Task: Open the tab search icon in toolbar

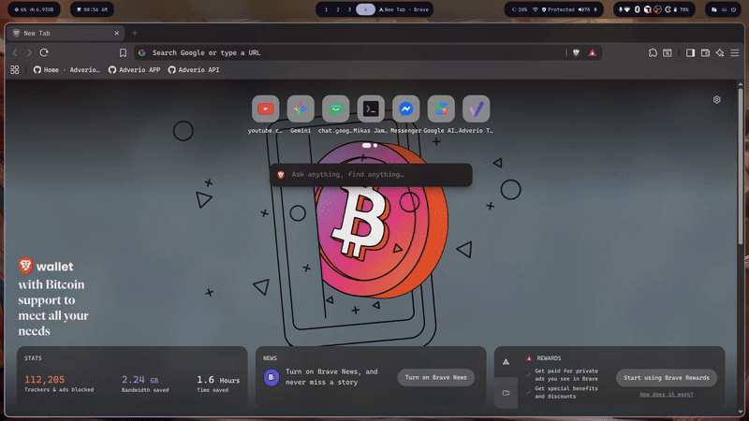Action: pyautogui.click(x=668, y=53)
